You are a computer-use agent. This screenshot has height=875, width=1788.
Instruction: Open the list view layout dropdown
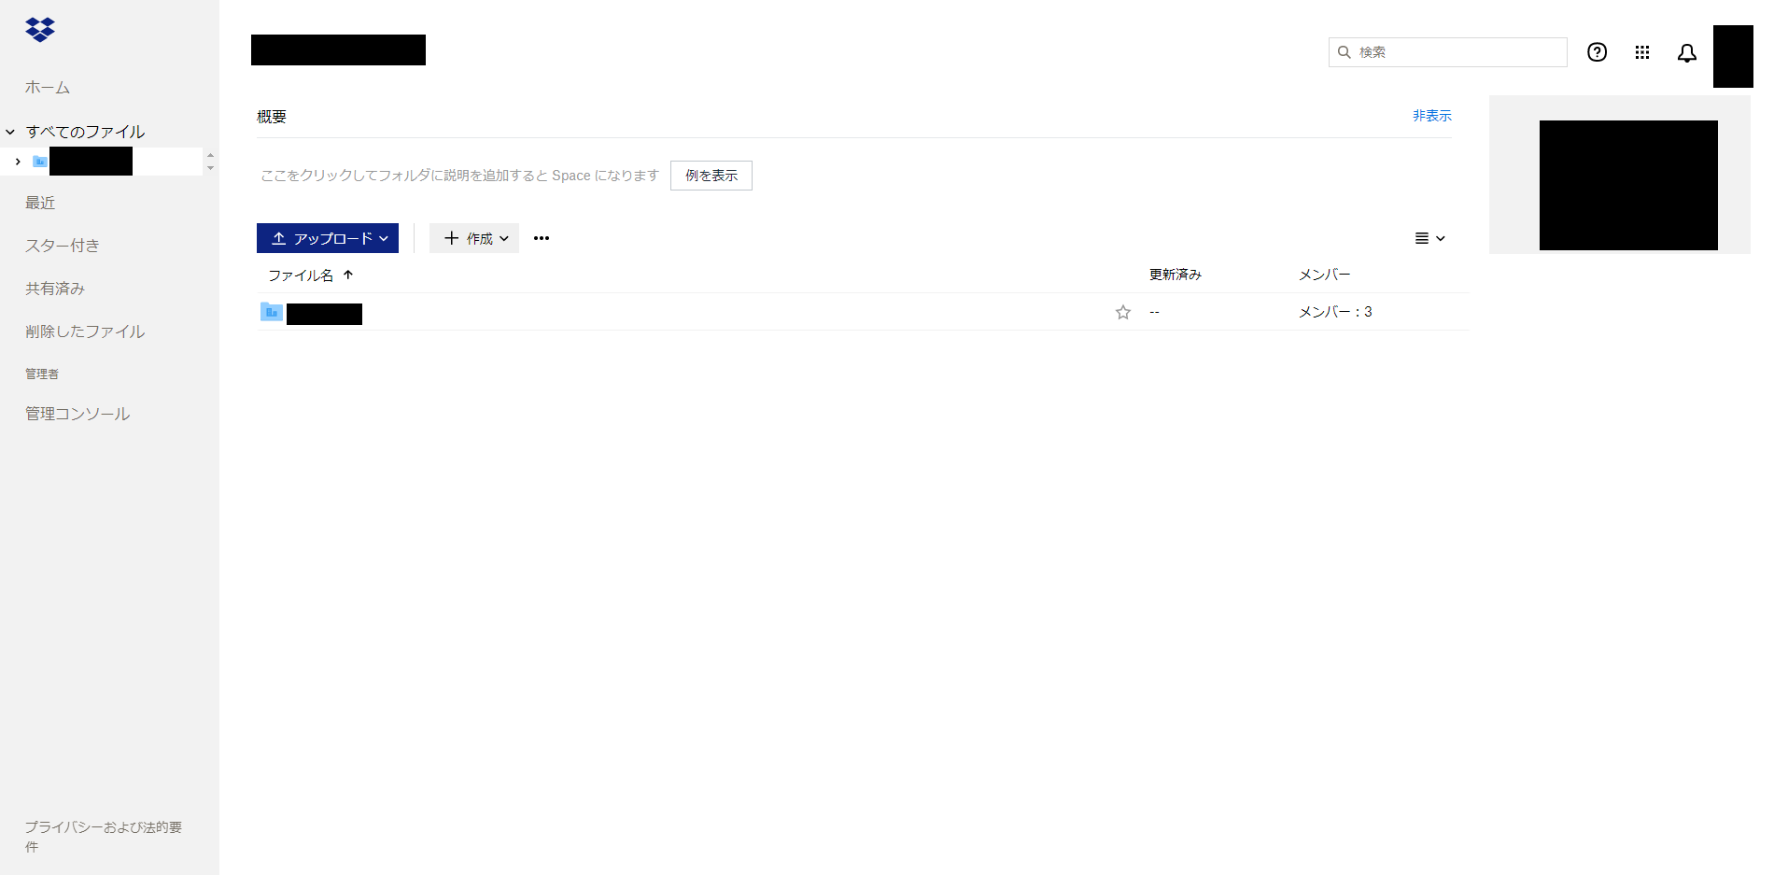1429,238
